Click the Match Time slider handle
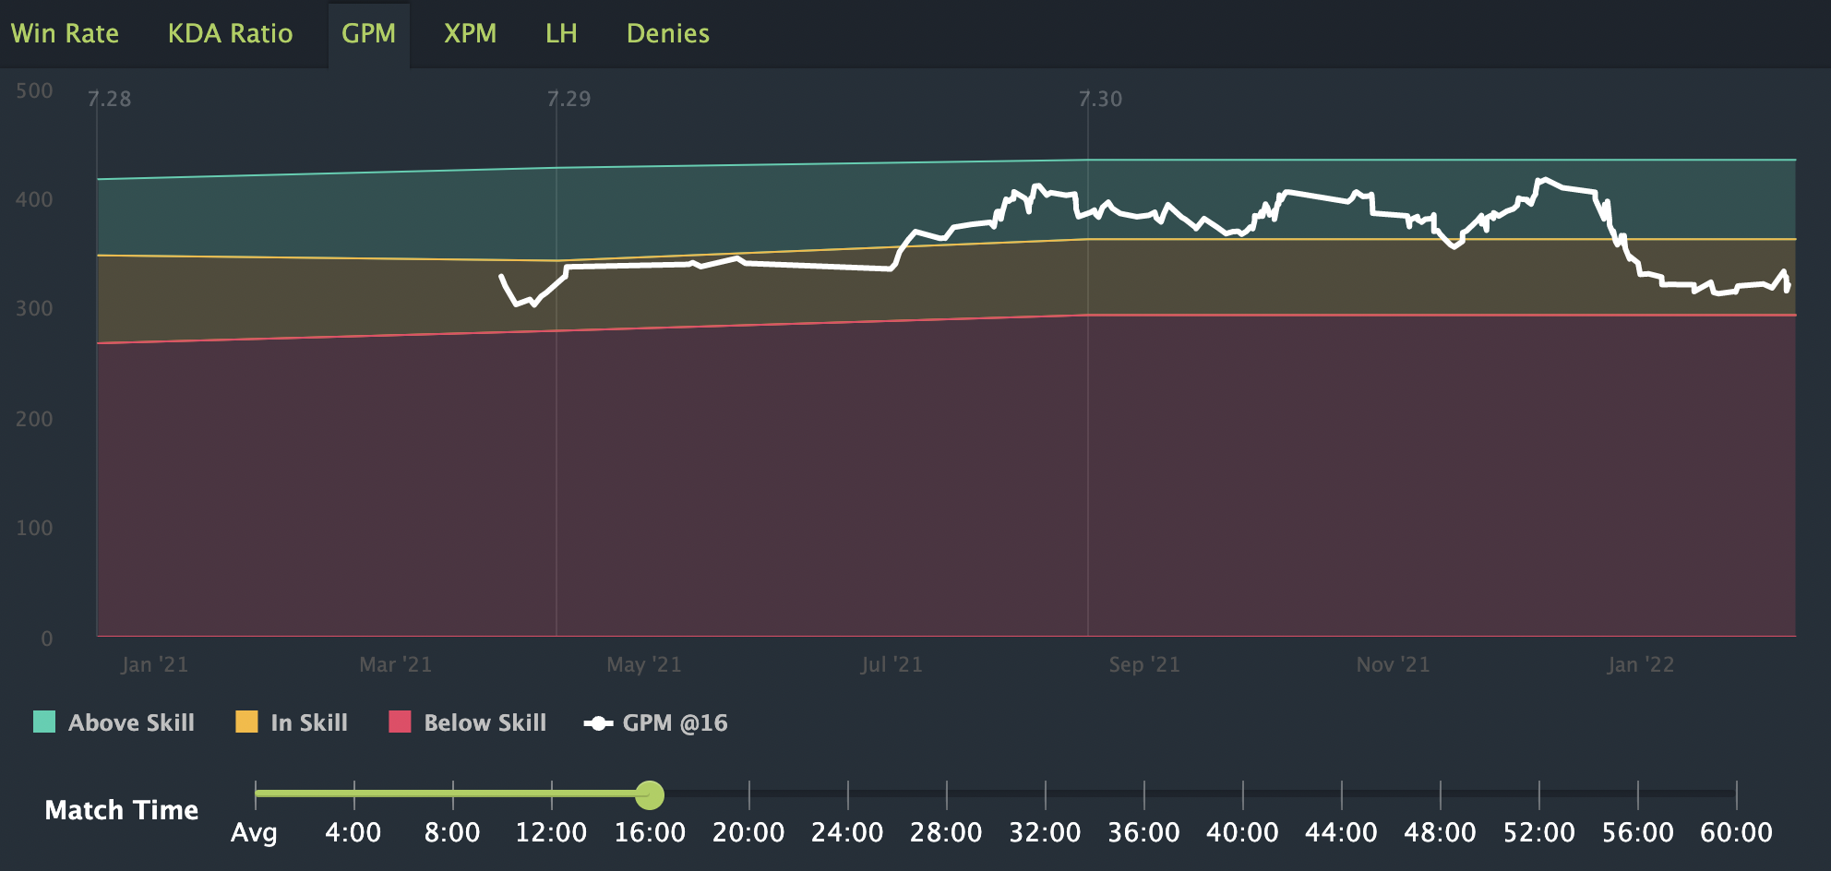This screenshot has height=871, width=1831. (x=650, y=794)
